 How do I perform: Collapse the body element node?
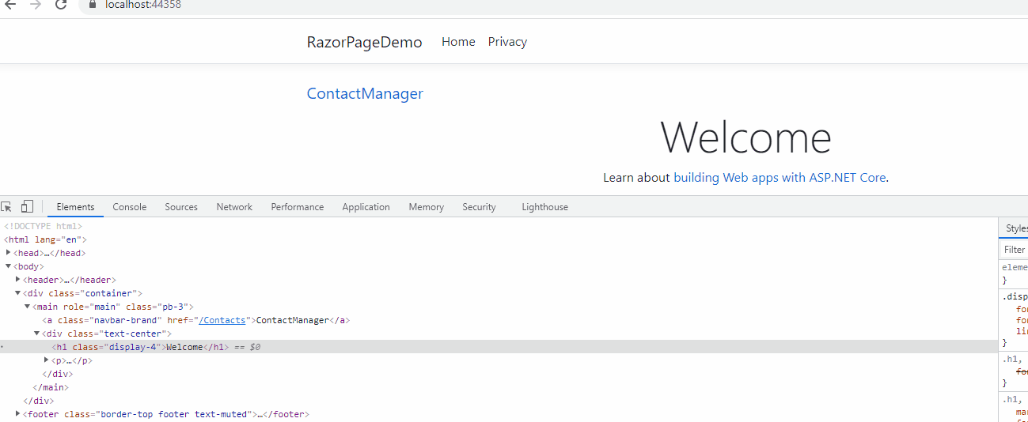(8, 266)
